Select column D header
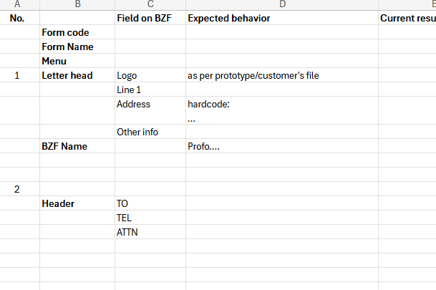The width and height of the screenshot is (436, 290). pos(282,4)
